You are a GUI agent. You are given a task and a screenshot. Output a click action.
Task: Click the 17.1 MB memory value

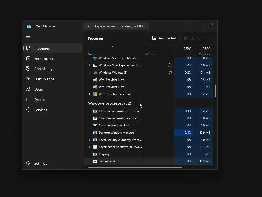click(x=204, y=73)
